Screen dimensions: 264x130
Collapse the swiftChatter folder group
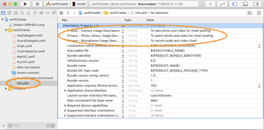coord(7,30)
